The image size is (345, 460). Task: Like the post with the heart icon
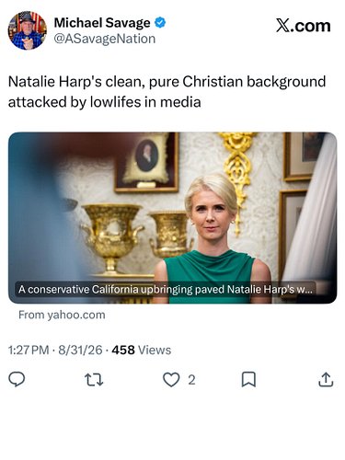click(x=171, y=380)
